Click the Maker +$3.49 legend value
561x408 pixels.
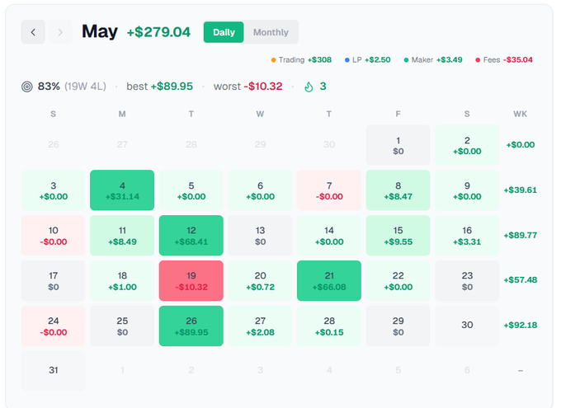(450, 60)
